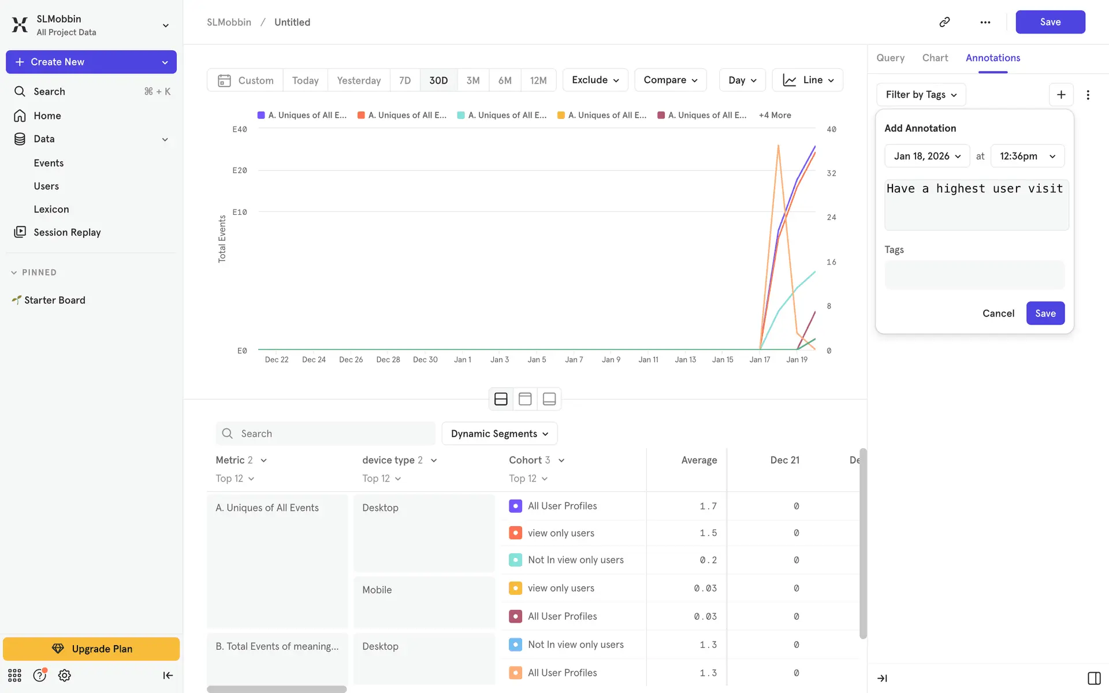Click the plus icon to add an annotation
The height and width of the screenshot is (693, 1109).
coord(1061,95)
